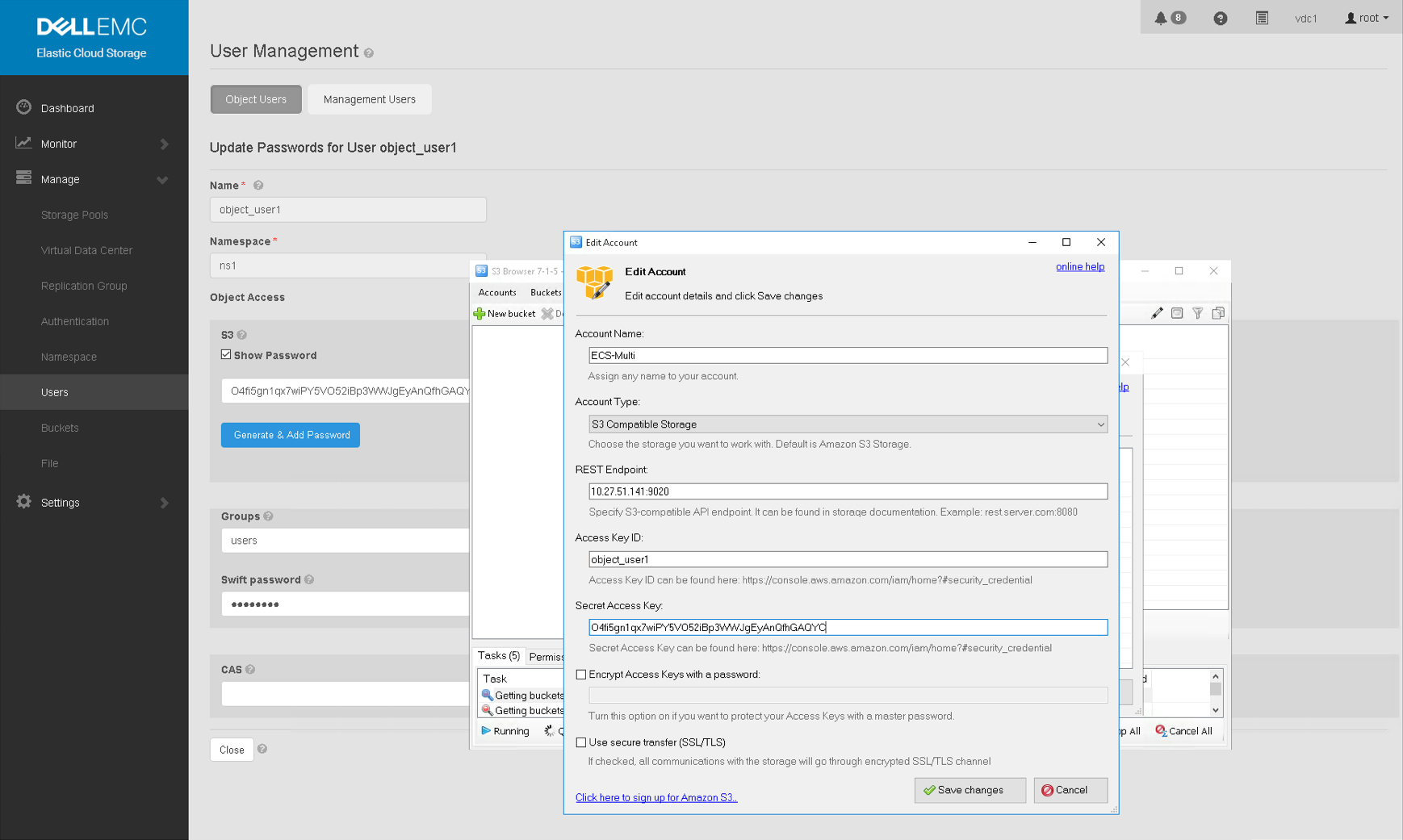Screen dimensions: 1403x840
Task: Open the Buckets sidebar menu item
Action: 60,428
